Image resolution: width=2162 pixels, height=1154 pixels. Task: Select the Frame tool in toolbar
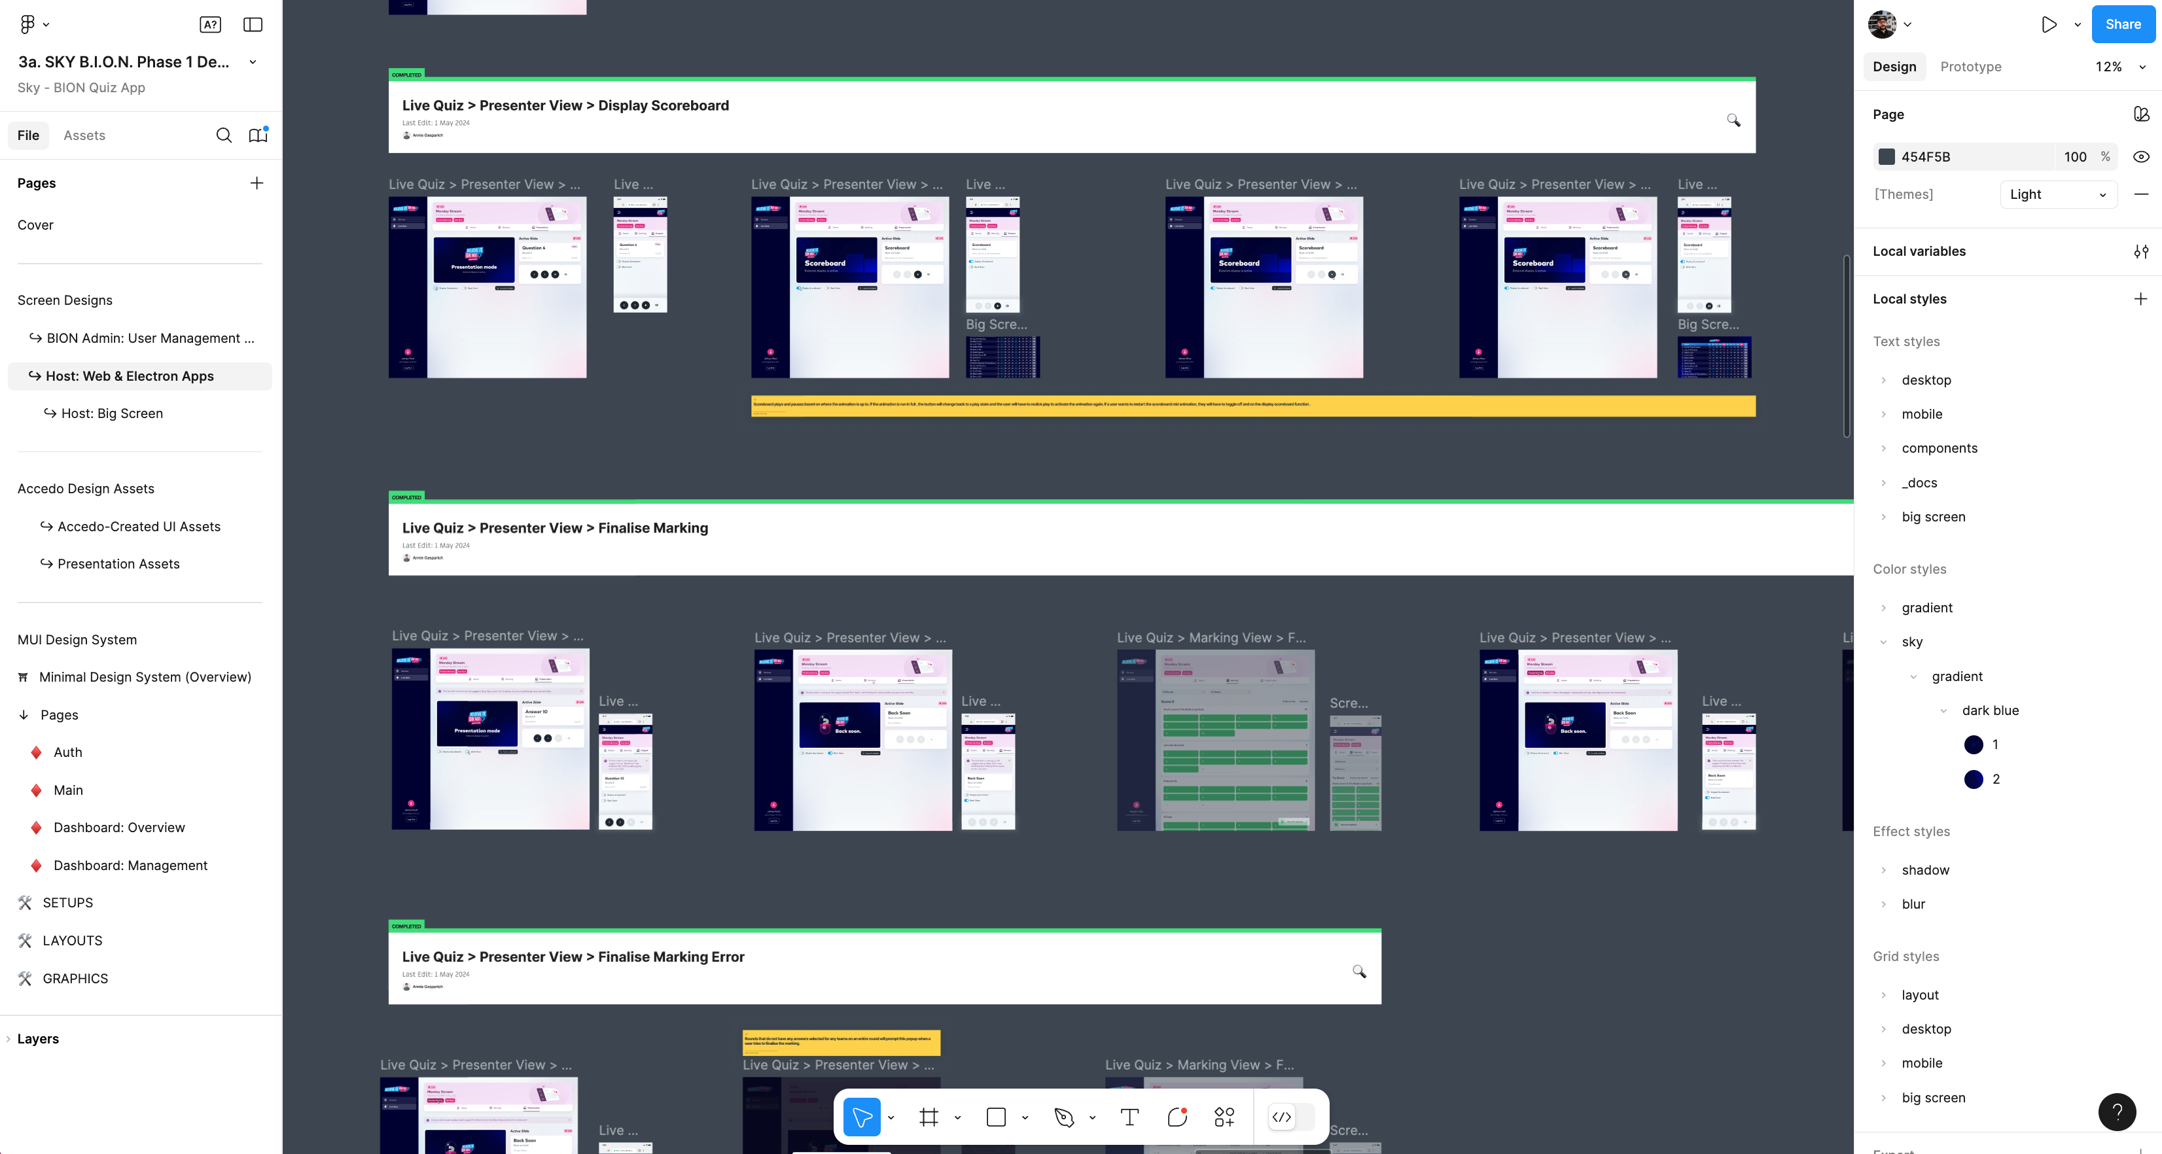coord(929,1117)
